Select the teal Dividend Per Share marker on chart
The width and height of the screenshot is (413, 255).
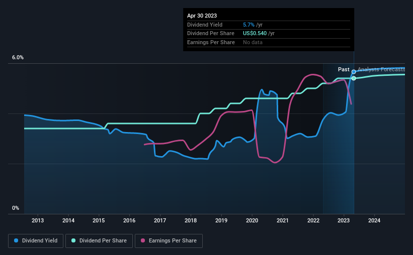[x=354, y=78]
